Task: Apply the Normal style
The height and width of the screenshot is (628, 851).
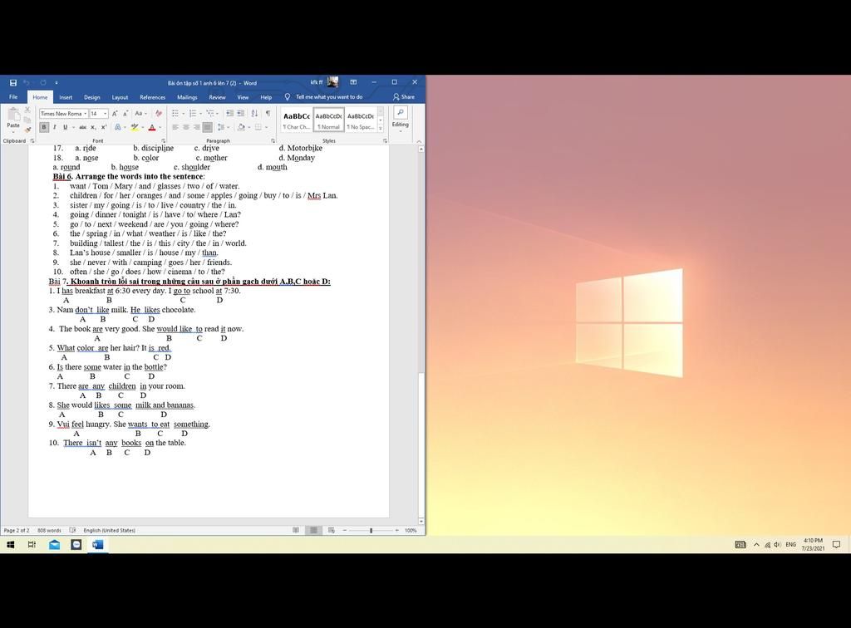Action: click(329, 120)
